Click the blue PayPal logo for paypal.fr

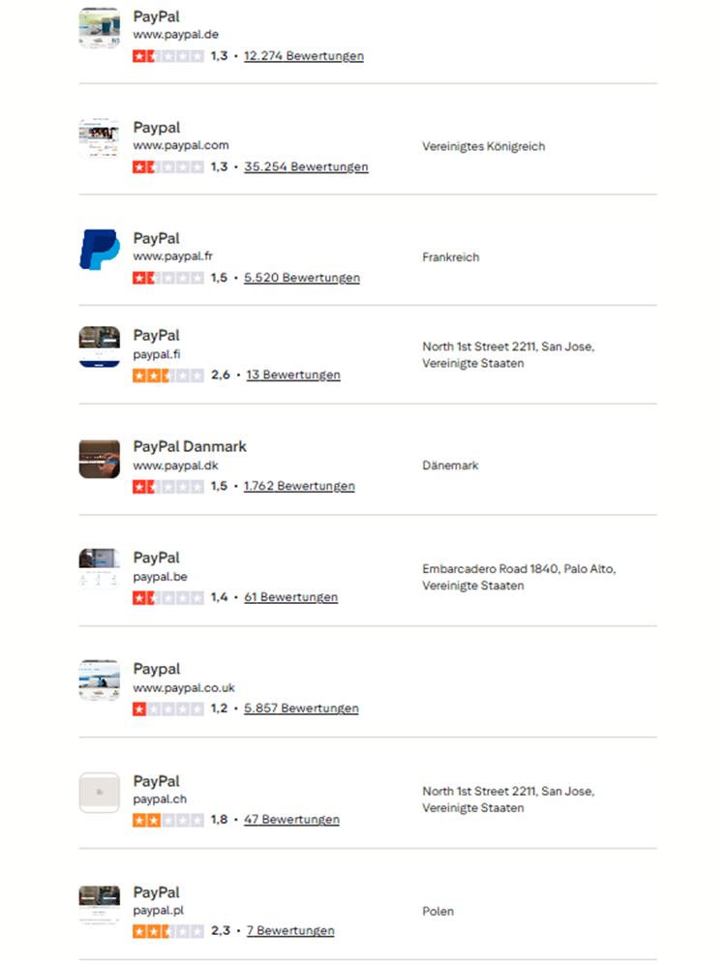click(x=99, y=249)
